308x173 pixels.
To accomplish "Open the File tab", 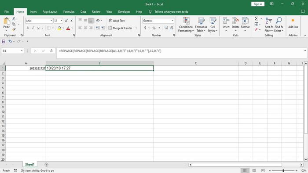I will tap(7, 12).
